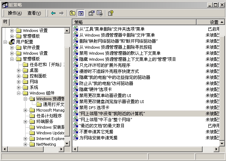Collapse the 管理模板 node under 用户配置

point(12,59)
